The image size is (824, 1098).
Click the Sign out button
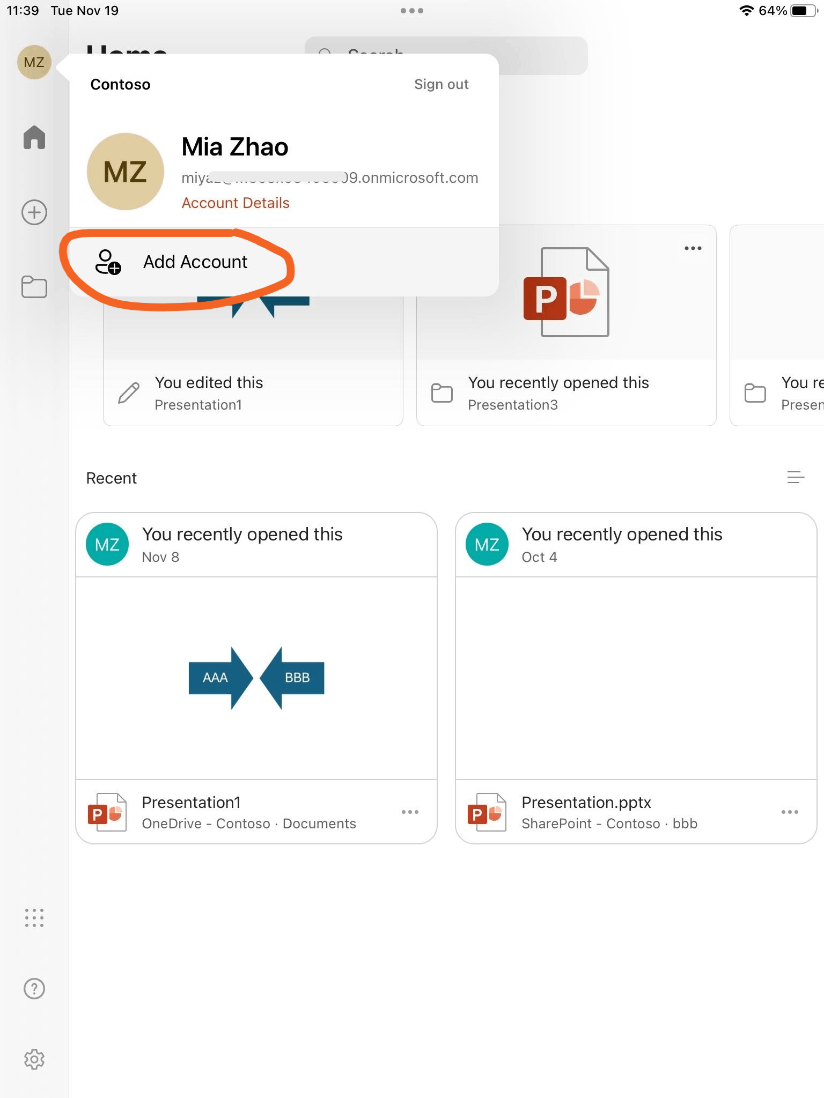pyautogui.click(x=441, y=84)
